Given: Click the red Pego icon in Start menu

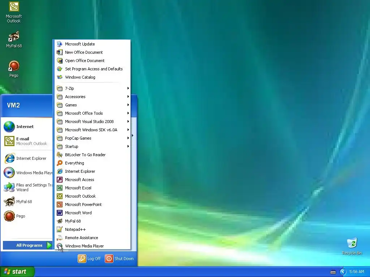Looking at the screenshot, I should coord(9,216).
